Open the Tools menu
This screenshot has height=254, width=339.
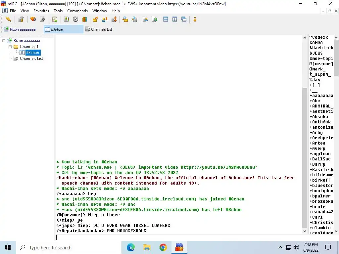(x=58, y=11)
